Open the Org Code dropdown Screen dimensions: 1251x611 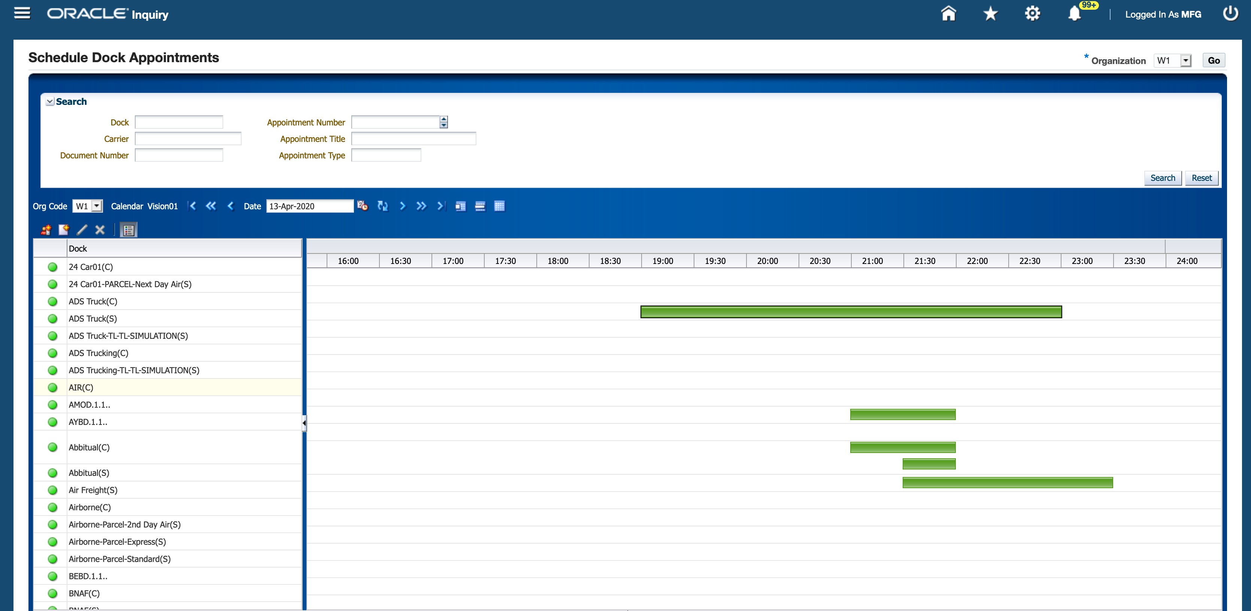(x=97, y=206)
